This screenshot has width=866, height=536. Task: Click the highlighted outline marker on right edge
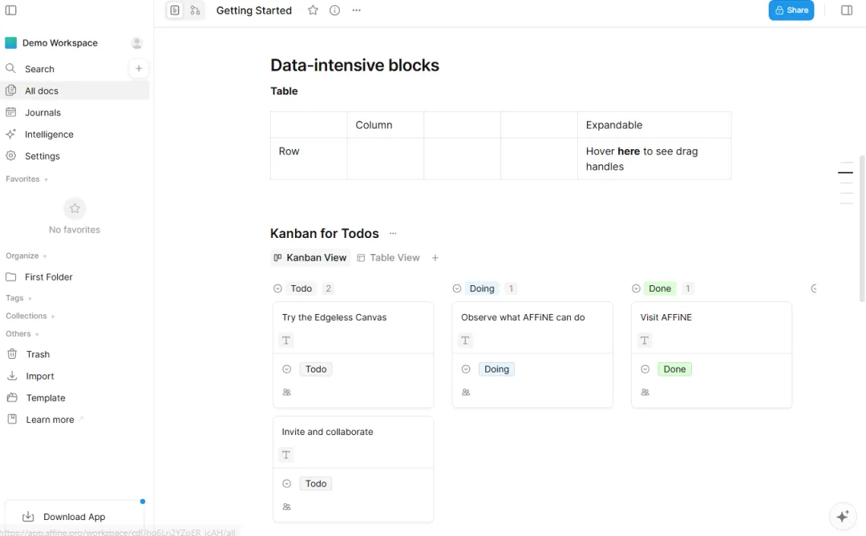845,173
